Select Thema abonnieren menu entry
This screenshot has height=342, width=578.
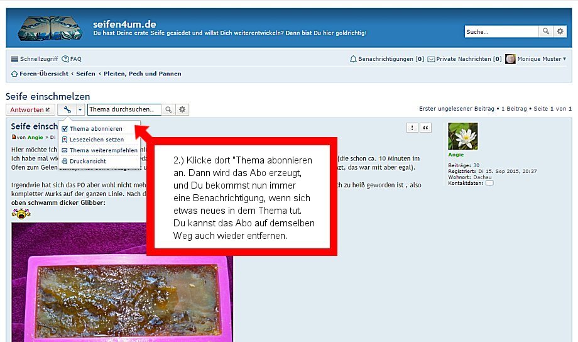[x=96, y=129]
